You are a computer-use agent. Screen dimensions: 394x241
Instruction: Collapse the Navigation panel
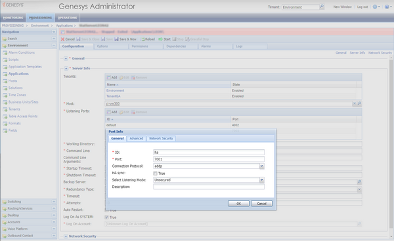tap(54, 32)
